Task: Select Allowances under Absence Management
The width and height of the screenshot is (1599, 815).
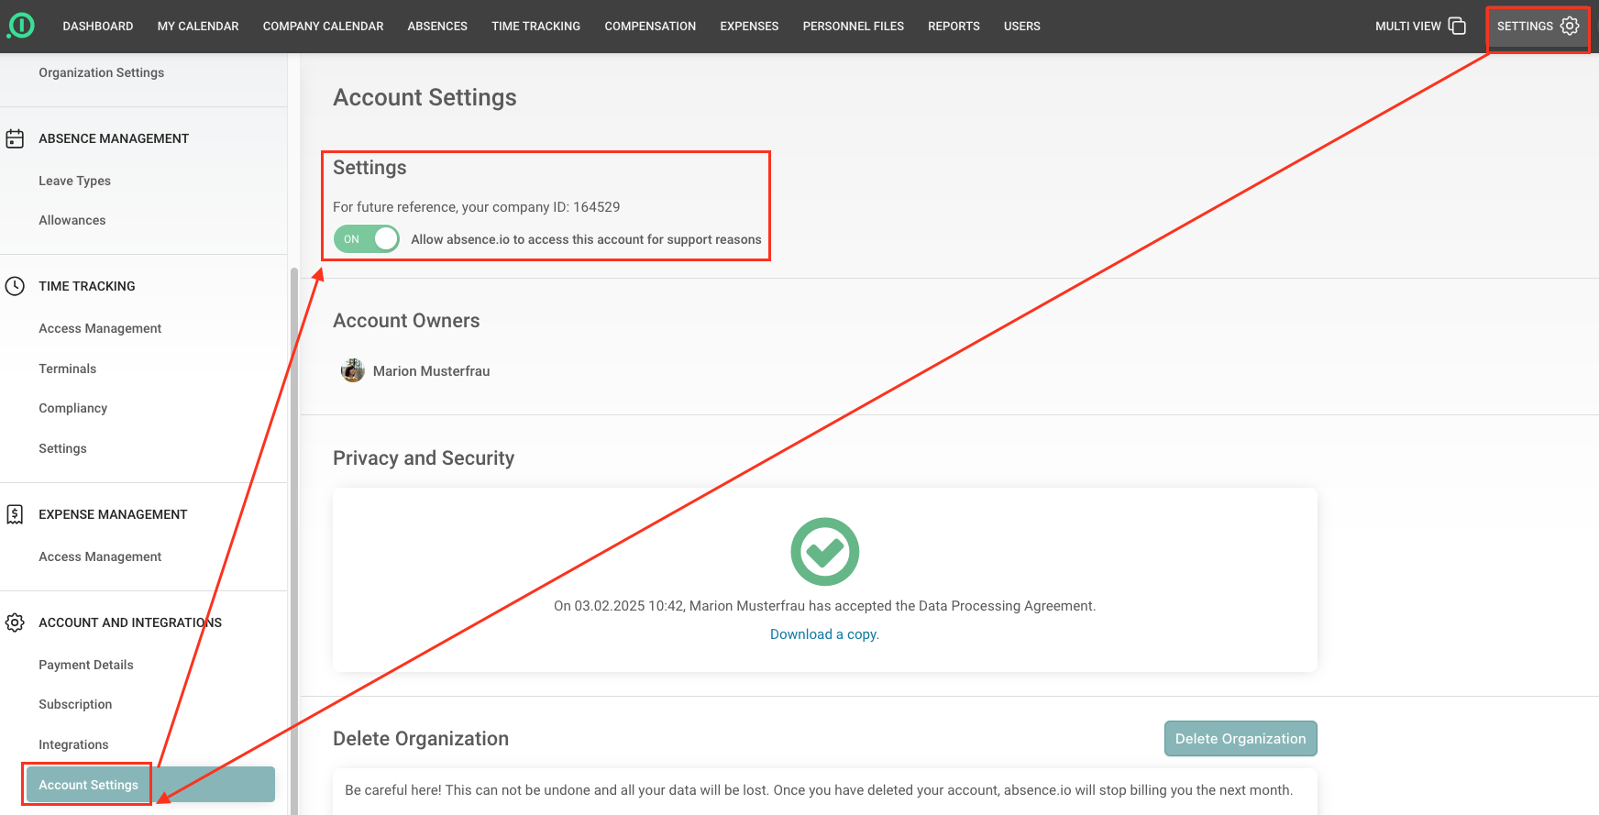Action: point(72,220)
